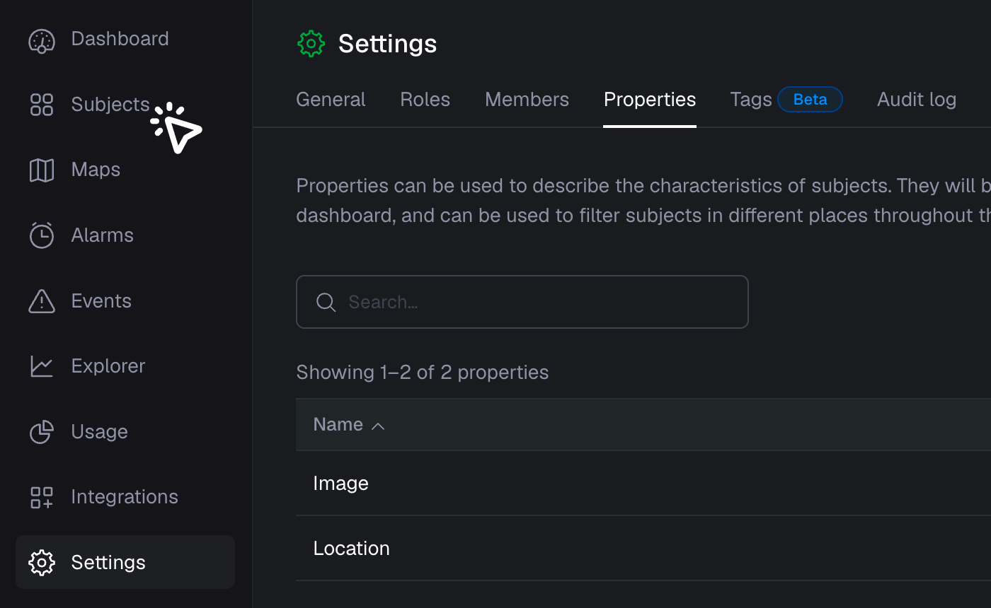Focus the Search properties input field
991x608 pixels.
coord(522,302)
